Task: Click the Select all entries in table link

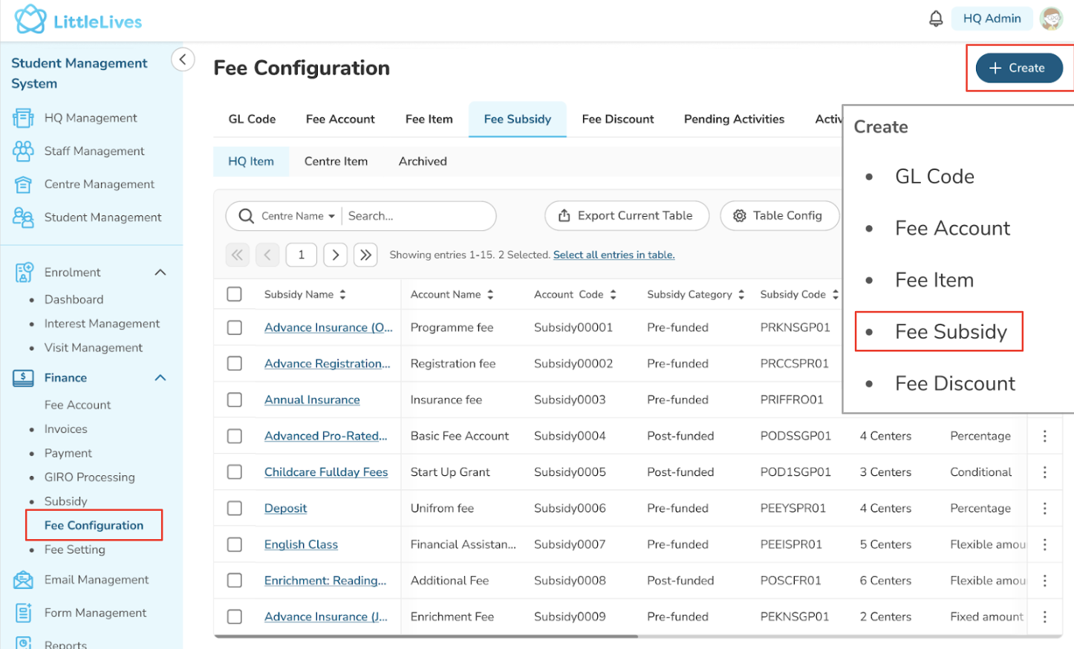Action: click(x=614, y=255)
